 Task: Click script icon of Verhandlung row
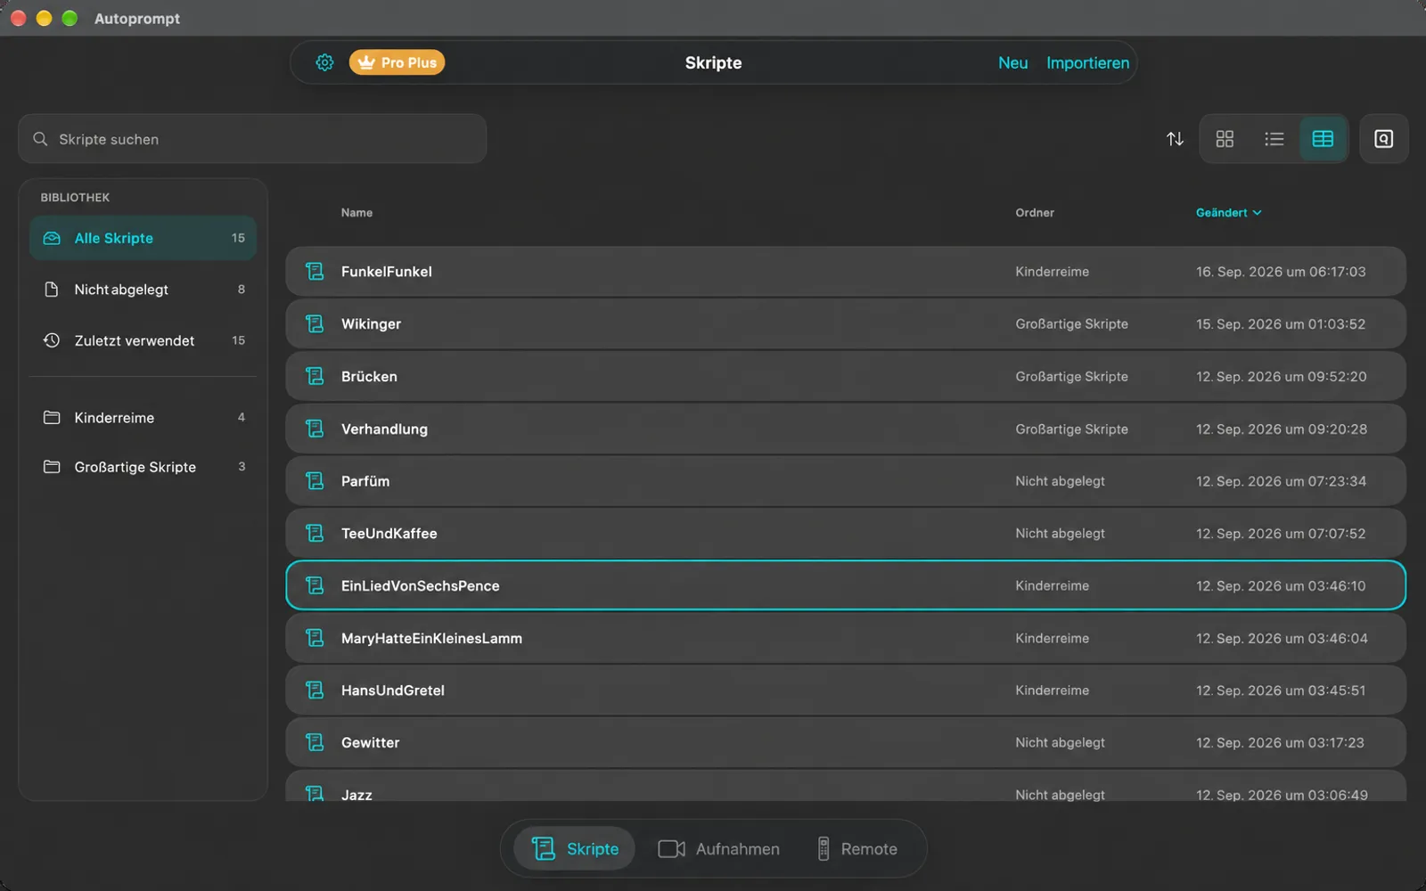click(x=315, y=429)
